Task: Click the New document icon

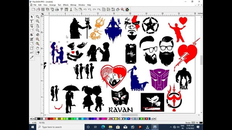Action: (33, 10)
